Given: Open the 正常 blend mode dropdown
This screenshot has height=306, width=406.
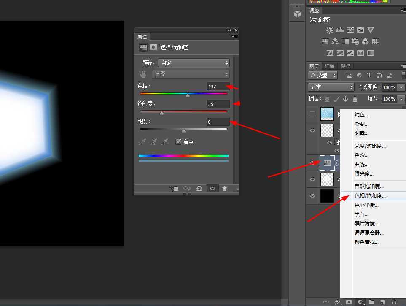Looking at the screenshot, I should [x=331, y=87].
